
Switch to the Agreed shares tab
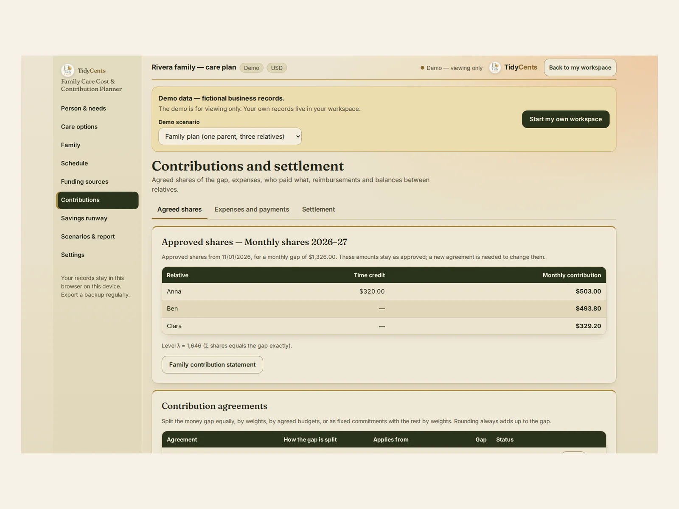(x=180, y=209)
